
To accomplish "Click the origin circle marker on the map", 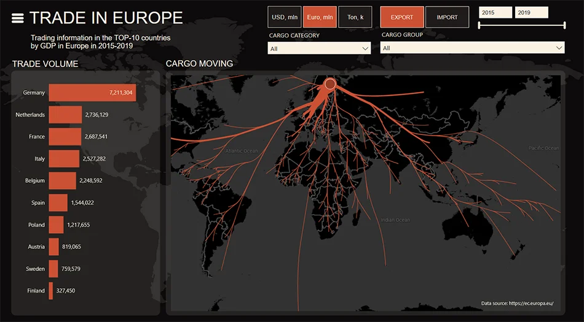I will tap(330, 84).
